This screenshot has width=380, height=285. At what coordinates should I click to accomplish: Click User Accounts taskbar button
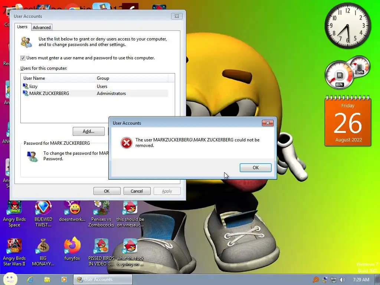tap(103, 279)
